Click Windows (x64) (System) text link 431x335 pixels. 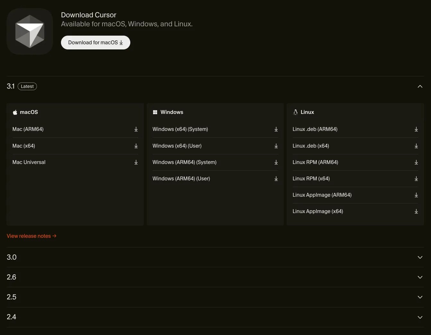point(180,129)
